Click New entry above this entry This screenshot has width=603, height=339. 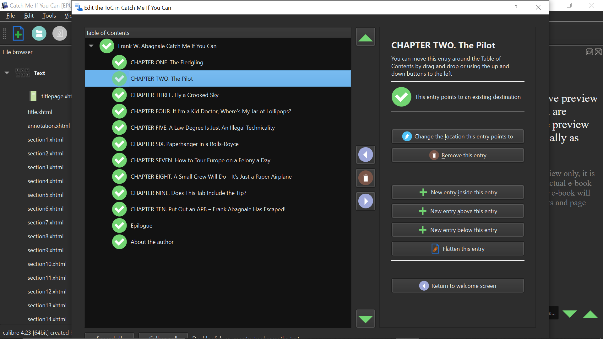tap(458, 211)
